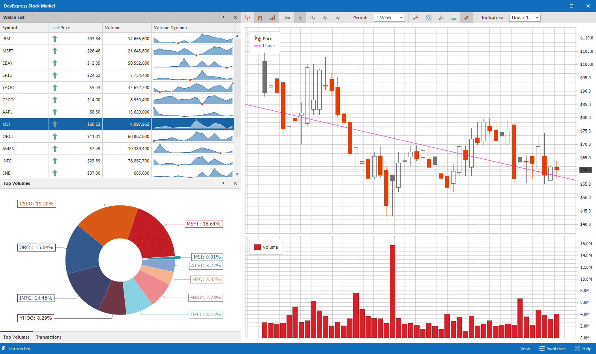
Task: Click the $60.5 current price axis marker
Action: tap(585, 170)
